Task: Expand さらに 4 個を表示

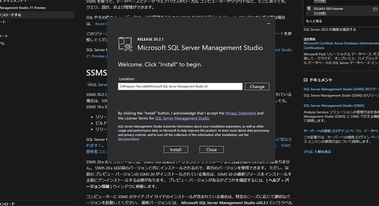Action: point(317,152)
